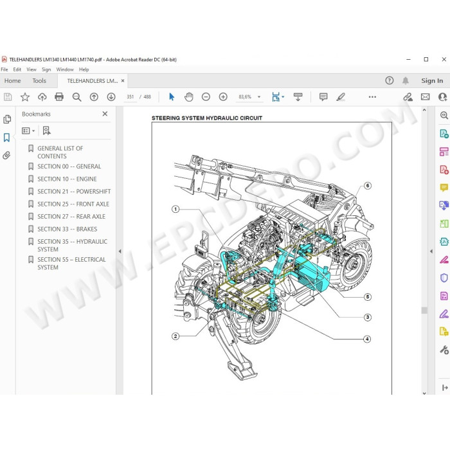Click the vertical scrollbar thumb
This screenshot has height=450, width=450.
[x=424, y=310]
